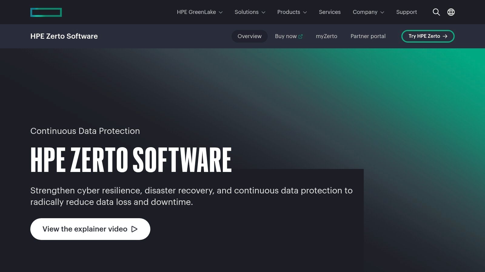Click the external link icon beside Buy now

pyautogui.click(x=300, y=36)
